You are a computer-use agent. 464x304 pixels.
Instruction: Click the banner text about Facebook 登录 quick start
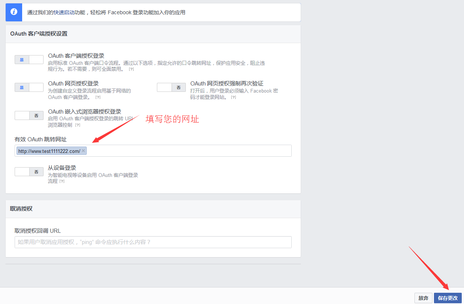106,12
